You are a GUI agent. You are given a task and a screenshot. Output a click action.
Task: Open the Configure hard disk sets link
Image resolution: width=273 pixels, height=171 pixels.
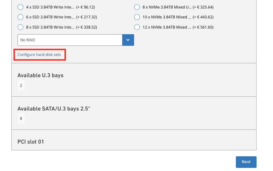click(39, 55)
